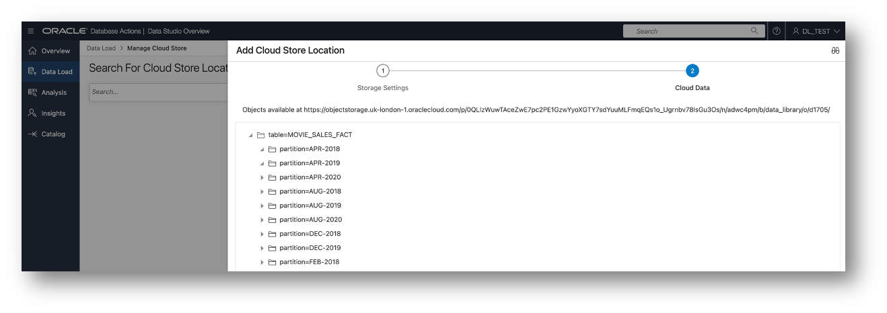The image size is (887, 313).
Task: Expand the partition=FEB-2018 node
Action: click(262, 262)
